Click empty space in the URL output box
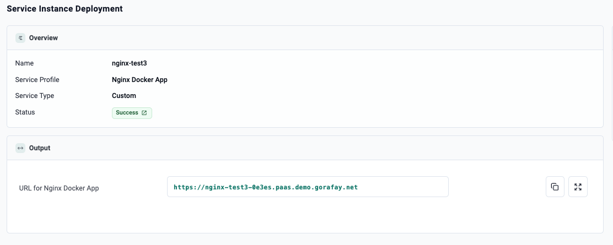The image size is (613, 245). click(402, 187)
